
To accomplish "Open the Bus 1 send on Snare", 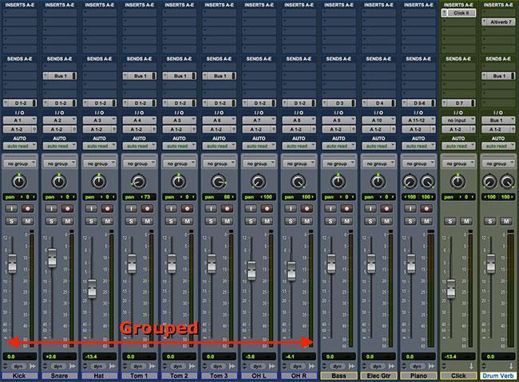I will coord(58,76).
